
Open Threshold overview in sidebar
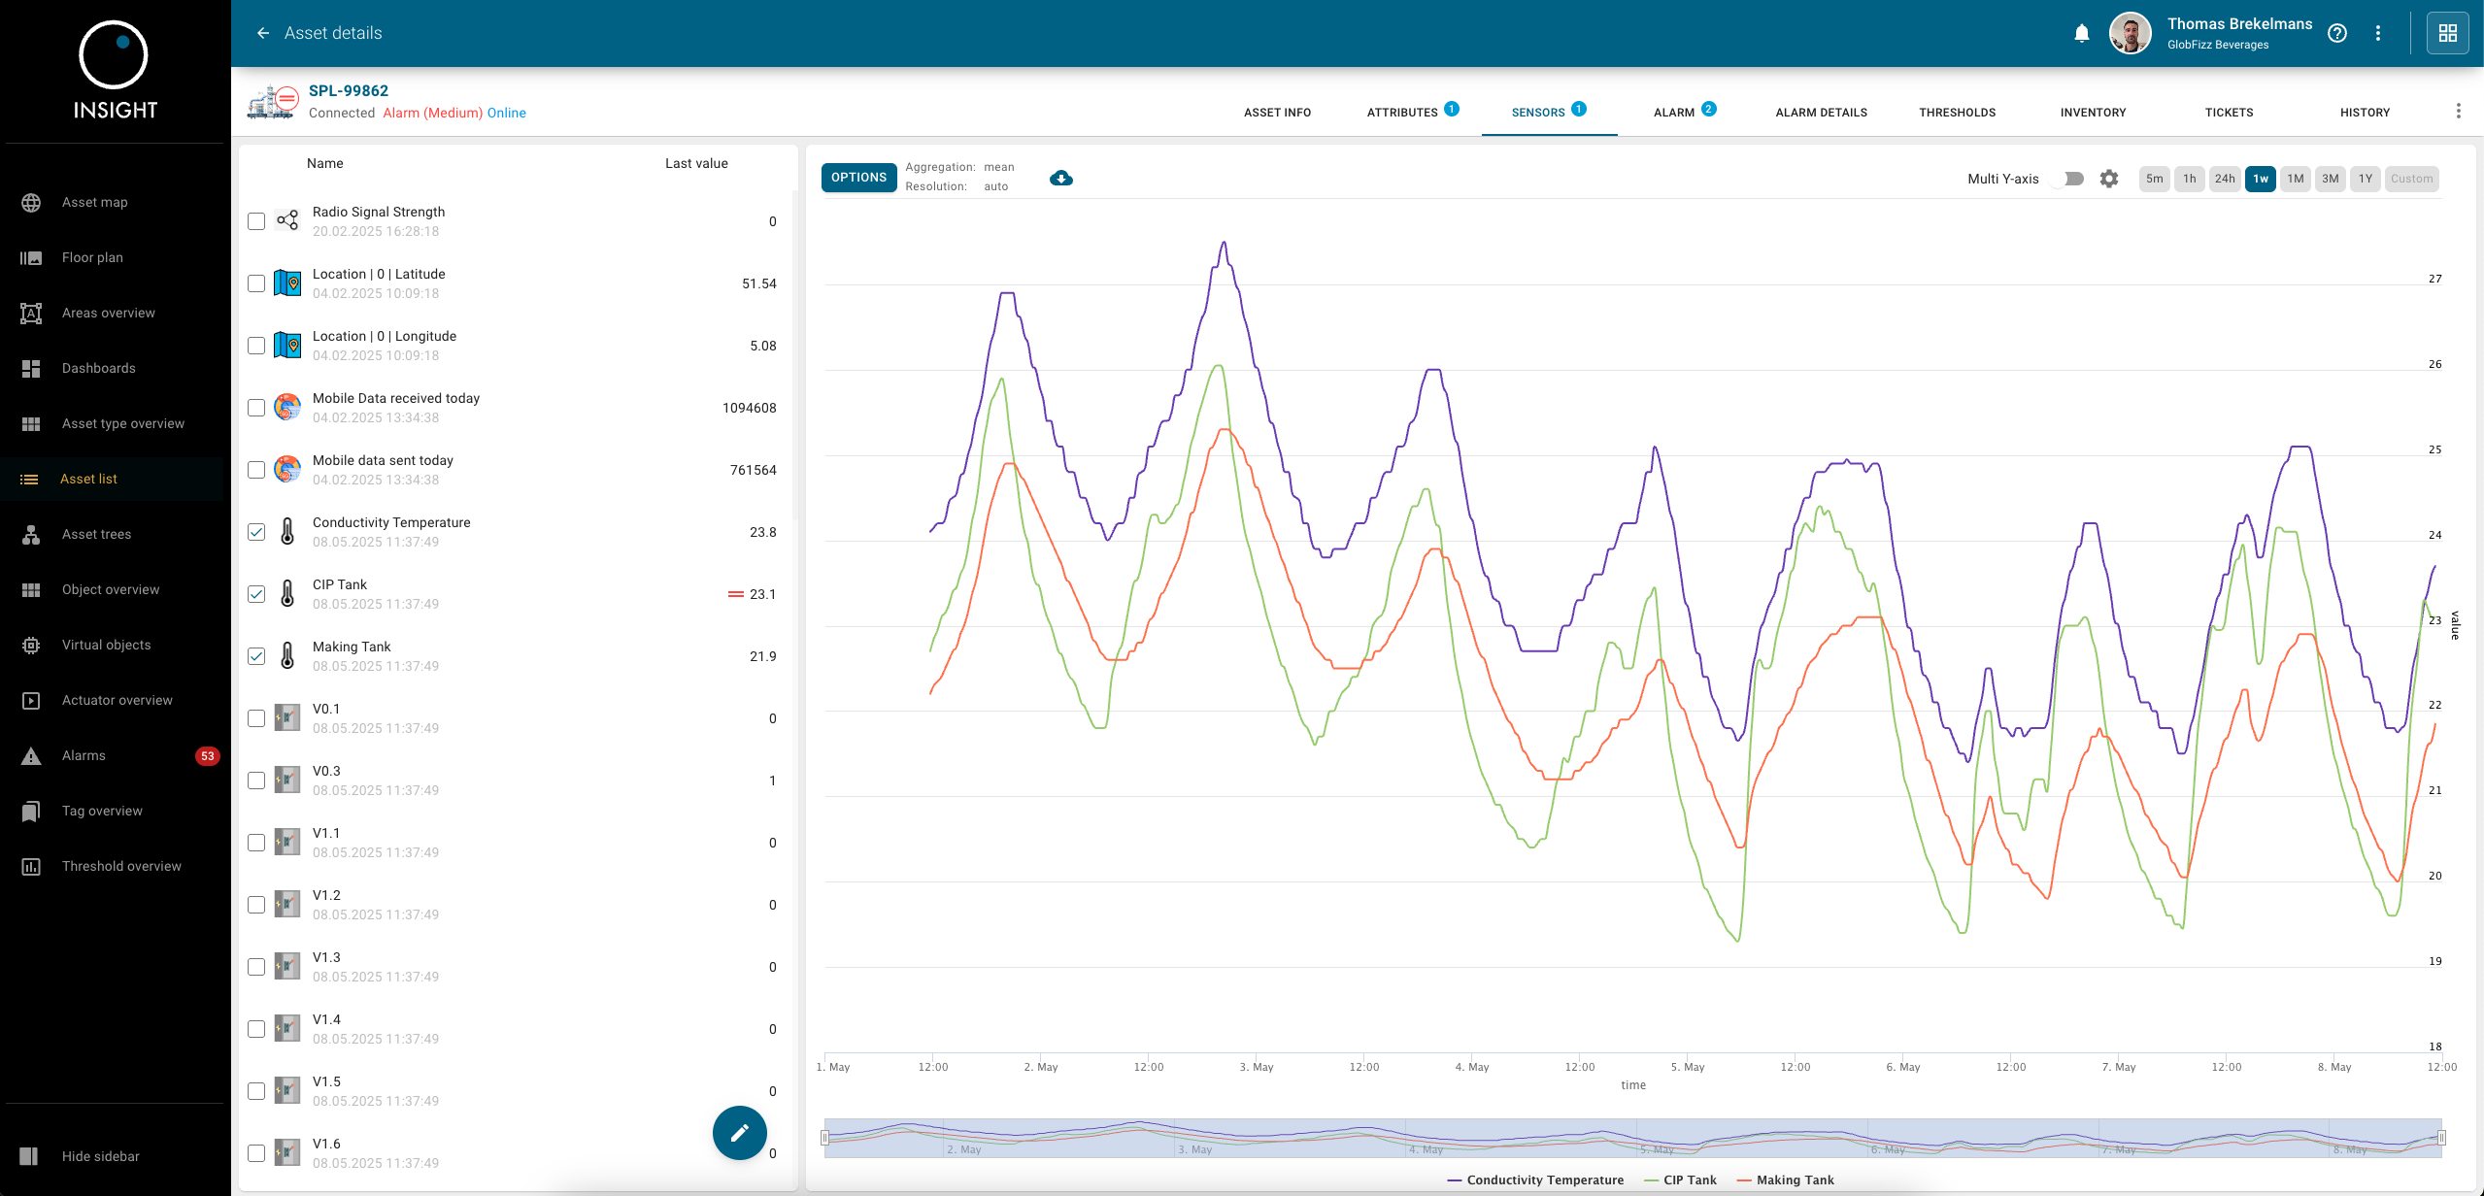(x=121, y=866)
